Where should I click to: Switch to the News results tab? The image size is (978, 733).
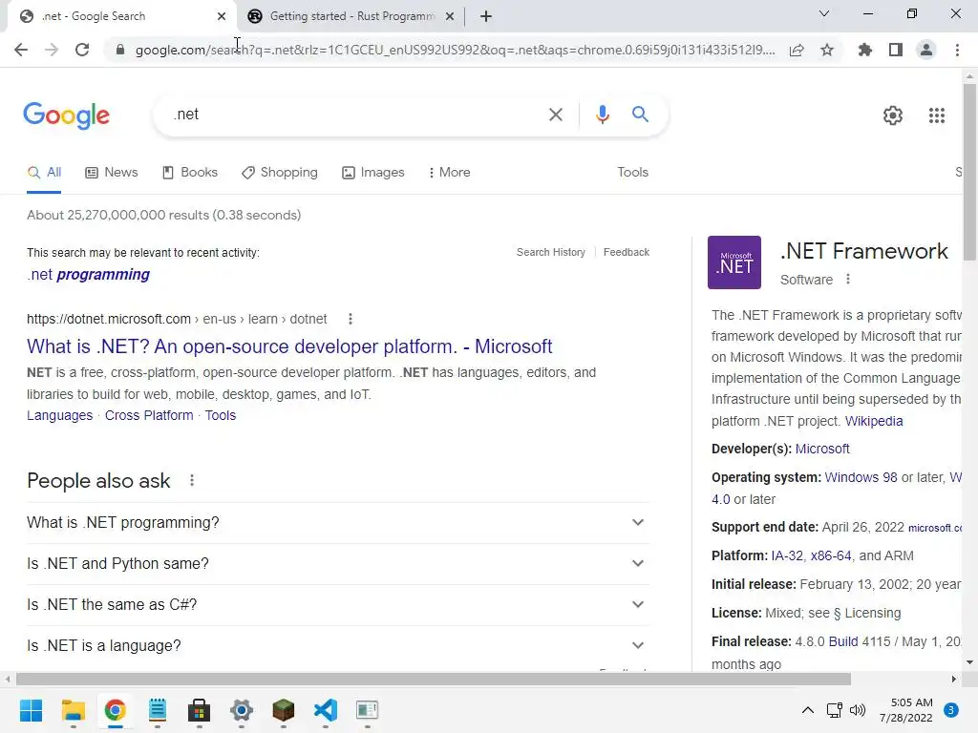[x=111, y=173]
